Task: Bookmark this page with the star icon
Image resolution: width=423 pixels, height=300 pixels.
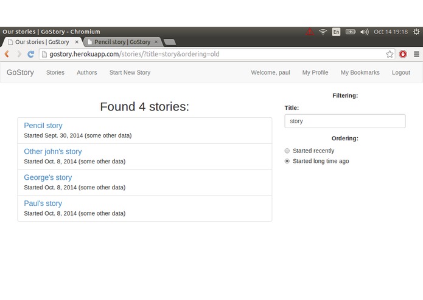Action: click(390, 54)
